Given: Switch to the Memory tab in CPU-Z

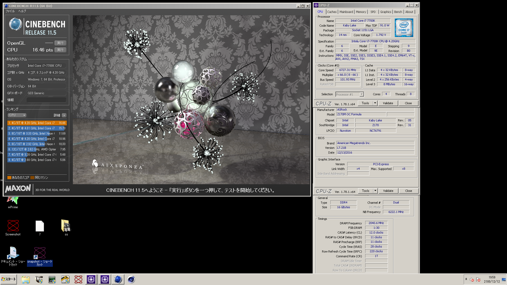Looking at the screenshot, I should 361,12.
